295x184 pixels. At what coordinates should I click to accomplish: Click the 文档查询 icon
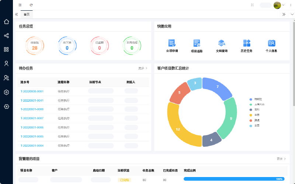[x=221, y=43]
